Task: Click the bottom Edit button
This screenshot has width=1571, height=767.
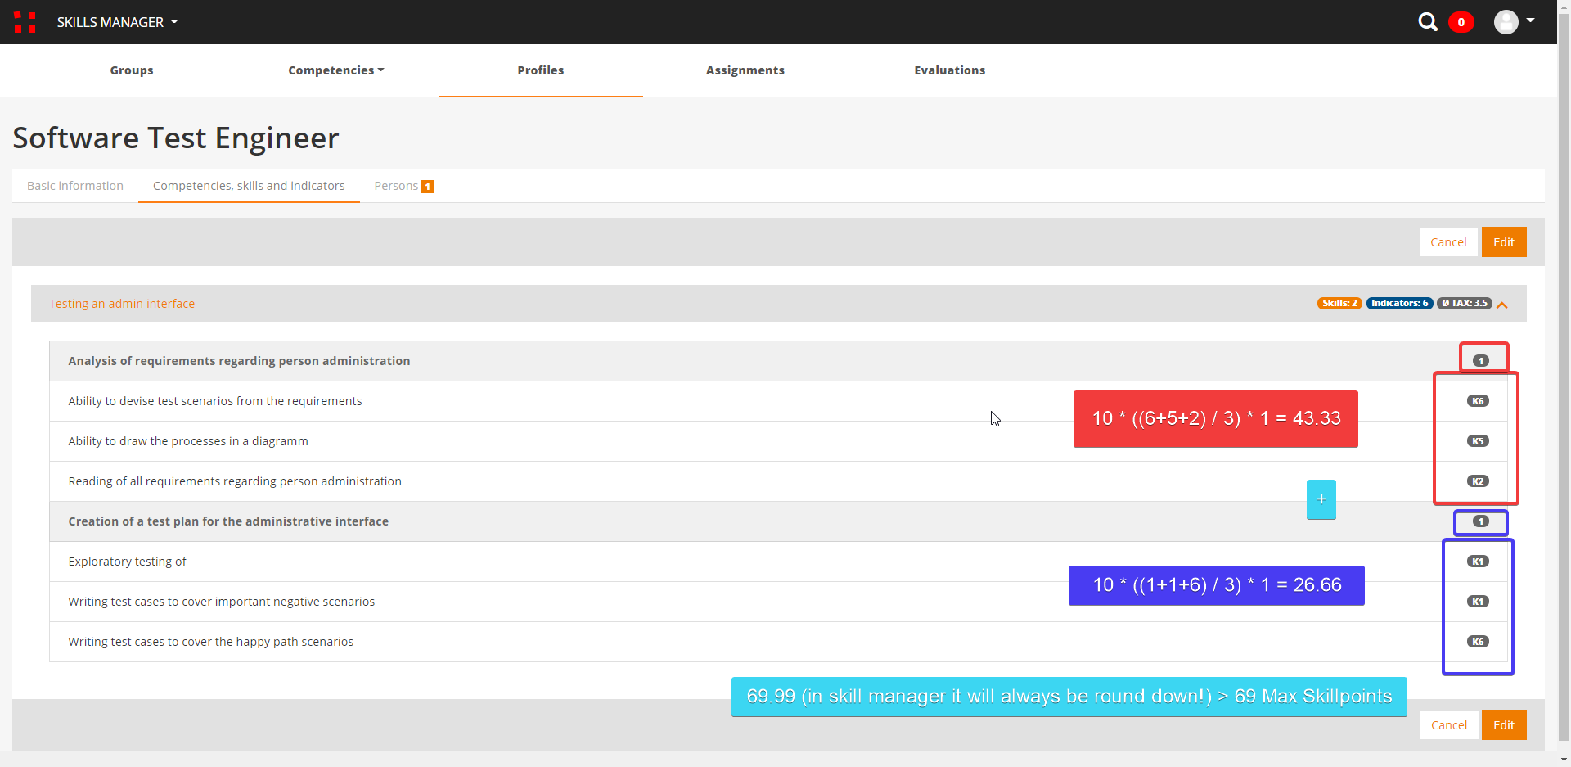Action: click(x=1504, y=725)
